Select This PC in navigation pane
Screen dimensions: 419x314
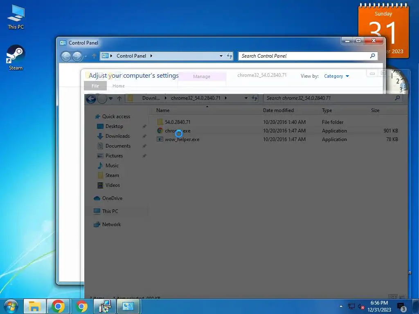pyautogui.click(x=110, y=211)
